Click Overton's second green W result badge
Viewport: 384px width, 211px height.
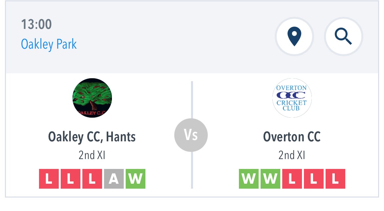(270, 178)
